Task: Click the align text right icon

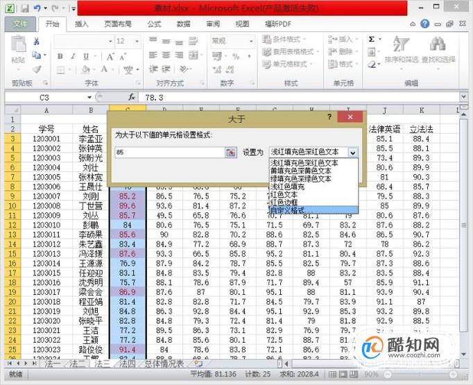Action: pos(179,55)
